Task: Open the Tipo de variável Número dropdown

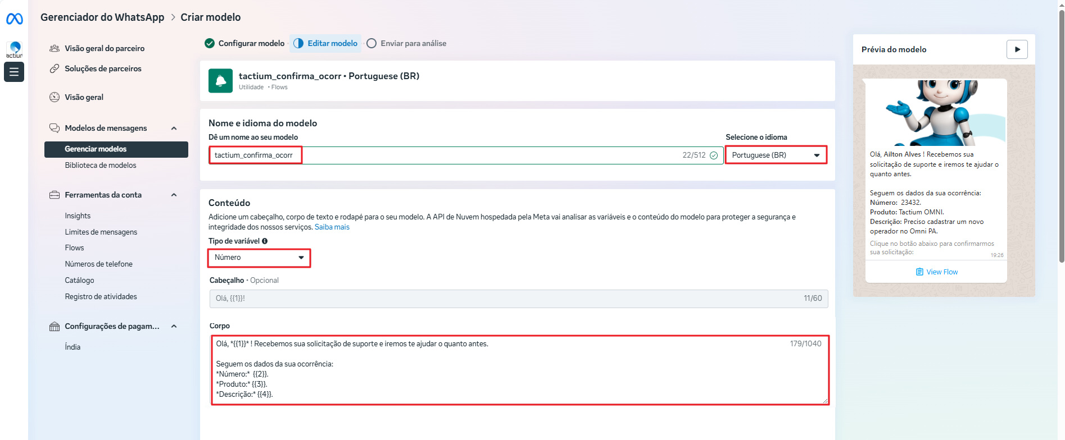Action: click(259, 258)
